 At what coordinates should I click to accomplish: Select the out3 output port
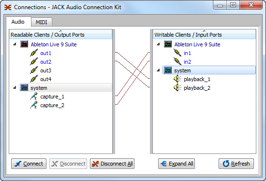tap(45, 70)
